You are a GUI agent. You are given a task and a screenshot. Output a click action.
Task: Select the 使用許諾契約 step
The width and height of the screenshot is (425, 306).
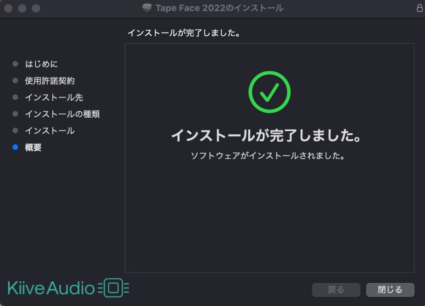pos(50,81)
